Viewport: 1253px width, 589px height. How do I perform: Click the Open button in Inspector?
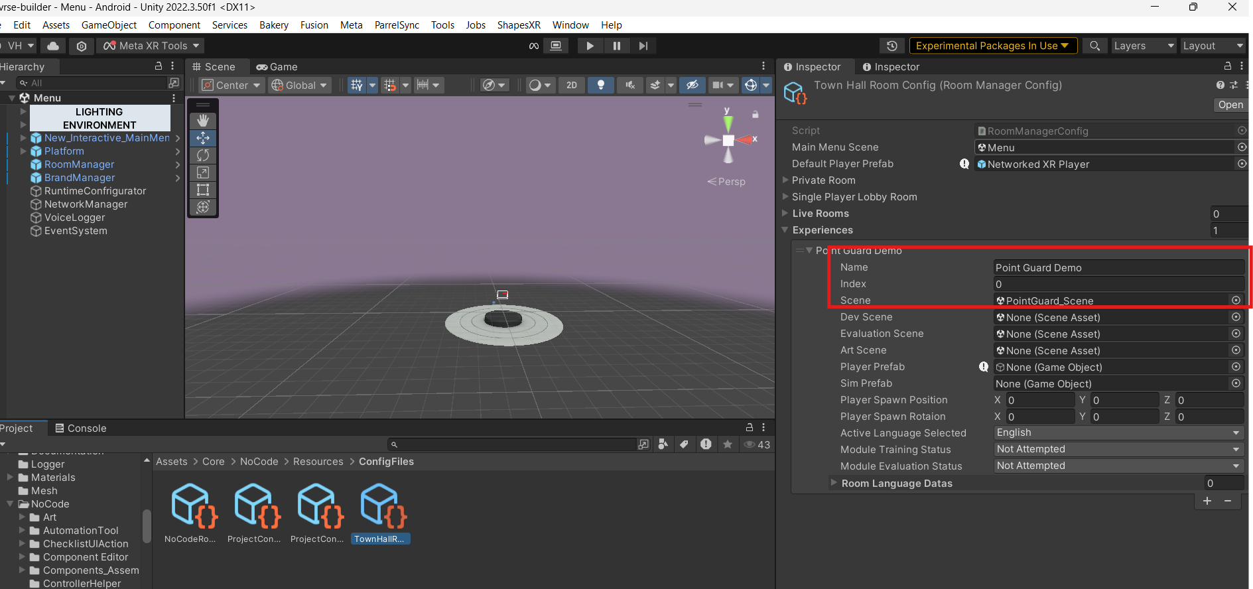point(1230,105)
